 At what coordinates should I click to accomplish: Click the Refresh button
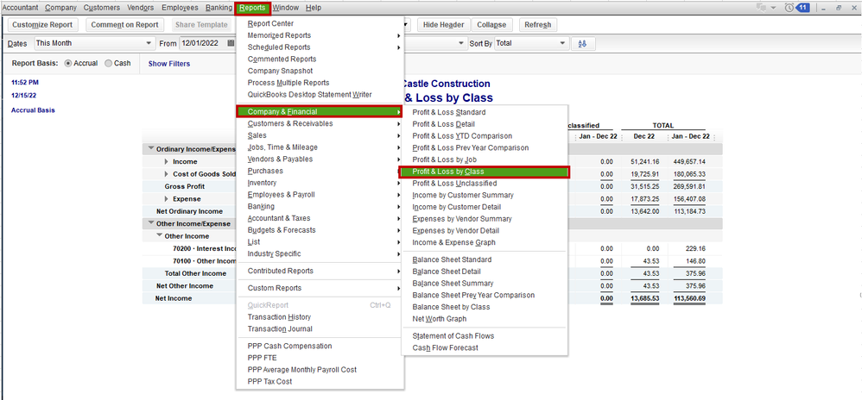click(537, 25)
